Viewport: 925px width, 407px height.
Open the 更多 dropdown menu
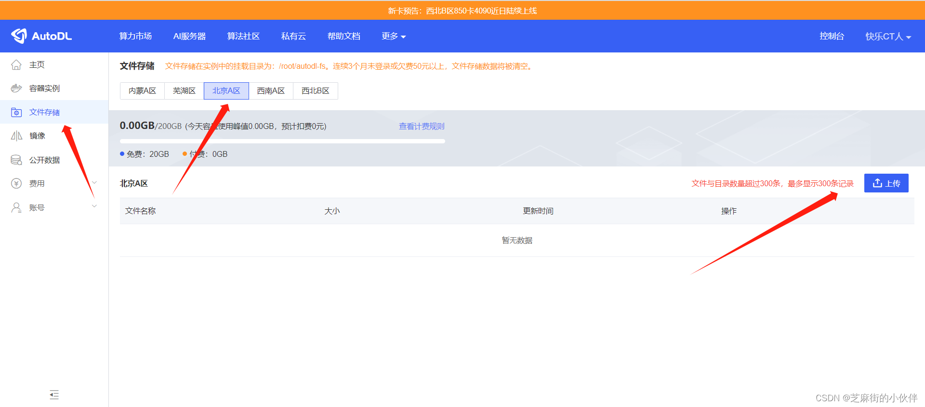394,36
